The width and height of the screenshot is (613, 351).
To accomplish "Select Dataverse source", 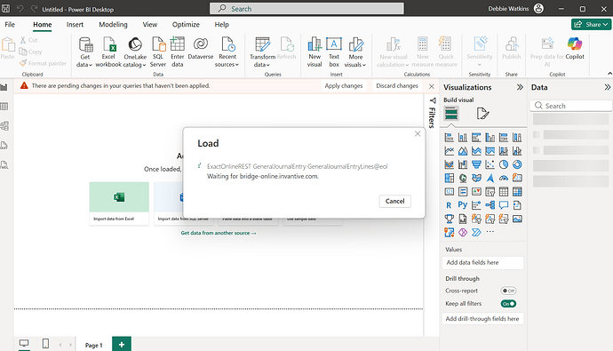I will pyautogui.click(x=201, y=48).
